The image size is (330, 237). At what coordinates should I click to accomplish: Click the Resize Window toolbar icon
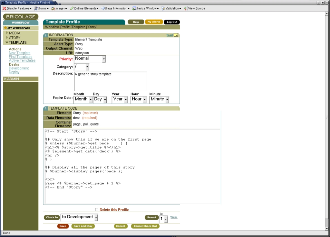pyautogui.click(x=134, y=8)
